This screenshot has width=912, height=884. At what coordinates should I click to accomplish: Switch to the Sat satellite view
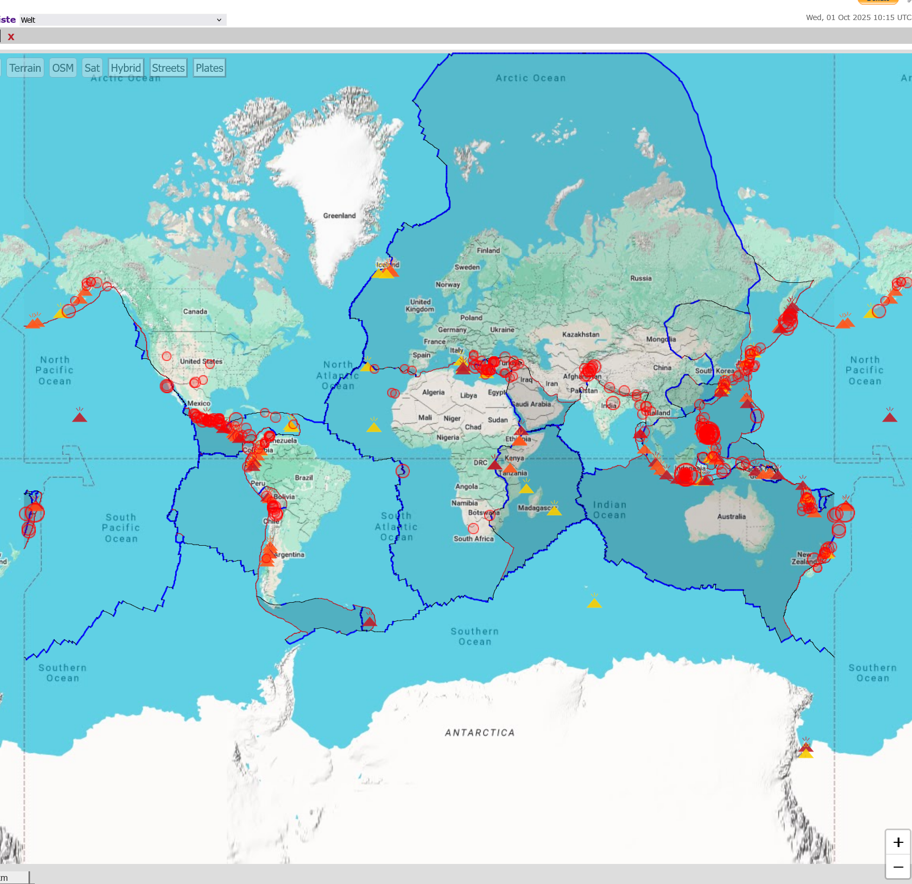92,68
